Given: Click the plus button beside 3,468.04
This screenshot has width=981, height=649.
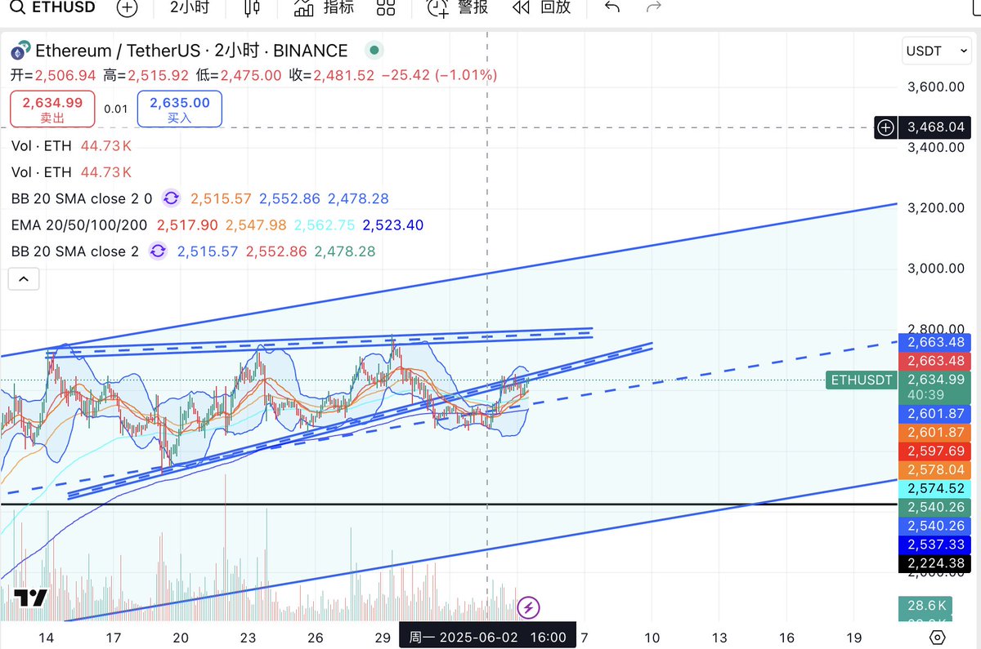Looking at the screenshot, I should pyautogui.click(x=886, y=127).
